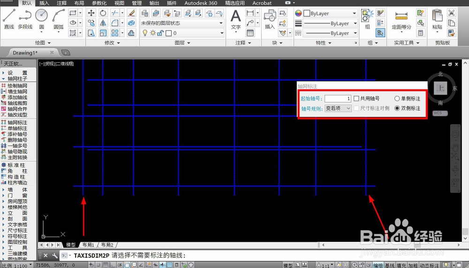Image resolution: width=469 pixels, height=268 pixels.
Task: Click the Copy tool icon in 修改 panel
Action: tap(91, 22)
